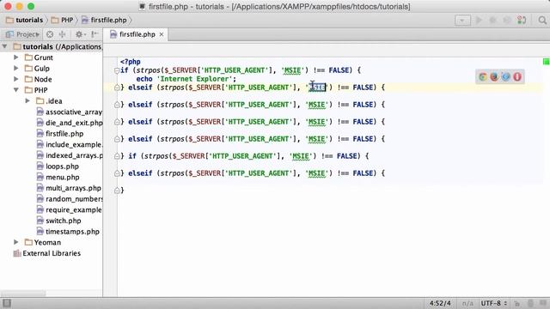Open timestamps.php in tree

point(68,232)
